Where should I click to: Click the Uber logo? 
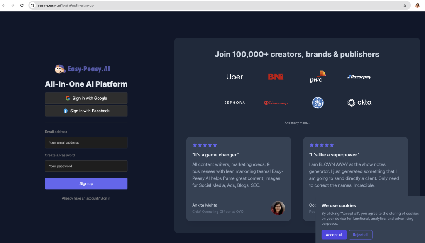(x=234, y=77)
